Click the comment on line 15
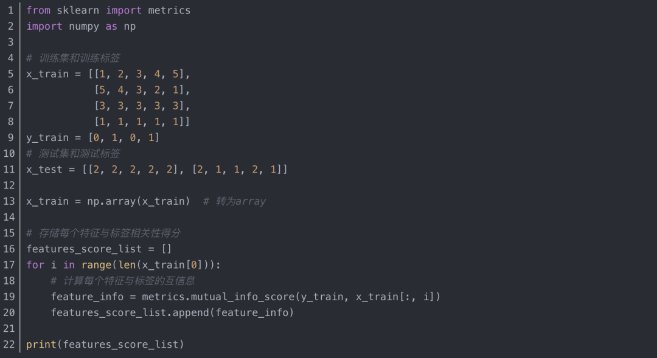Screen dimensions: 657x358 (x=103, y=233)
